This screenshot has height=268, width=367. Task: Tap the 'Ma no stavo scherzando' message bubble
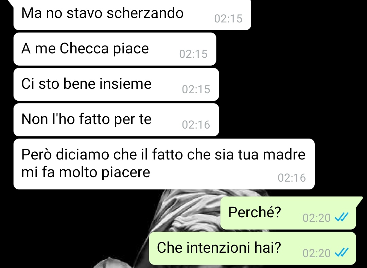tap(132, 15)
